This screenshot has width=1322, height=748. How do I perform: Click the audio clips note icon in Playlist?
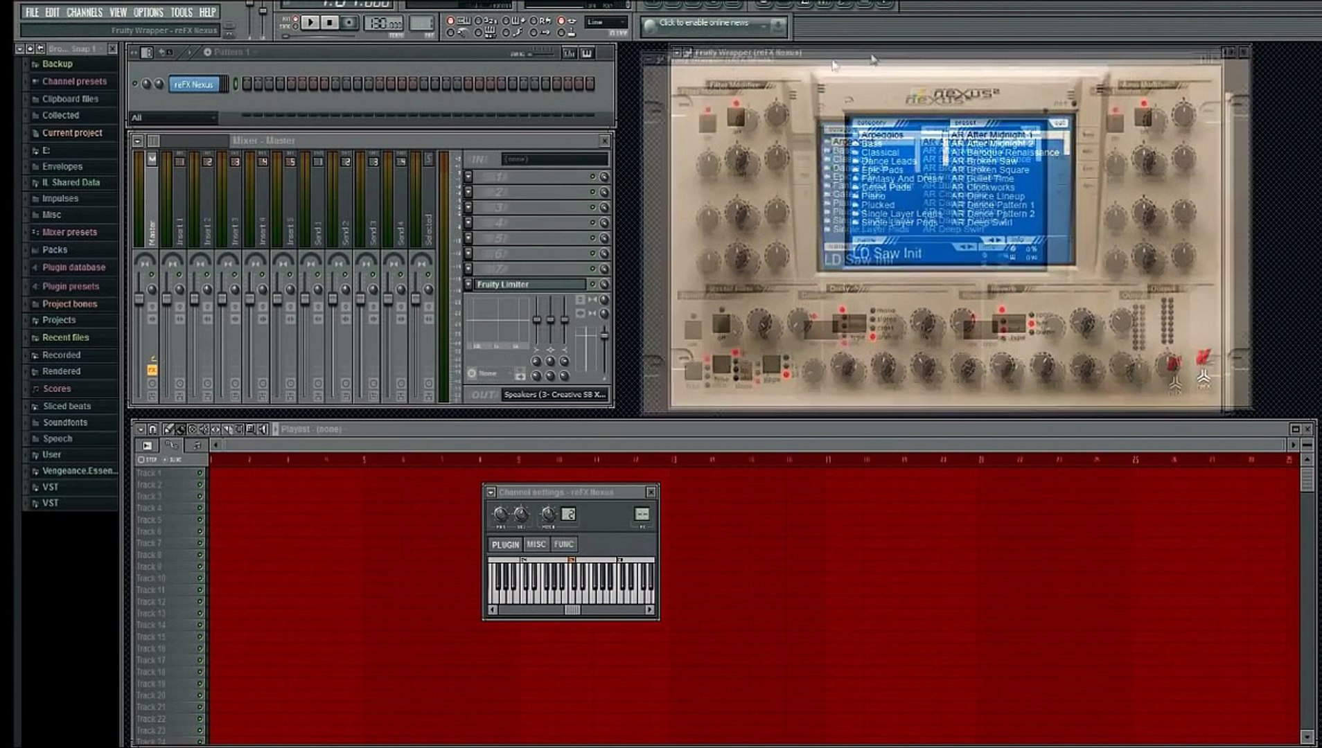pos(197,445)
